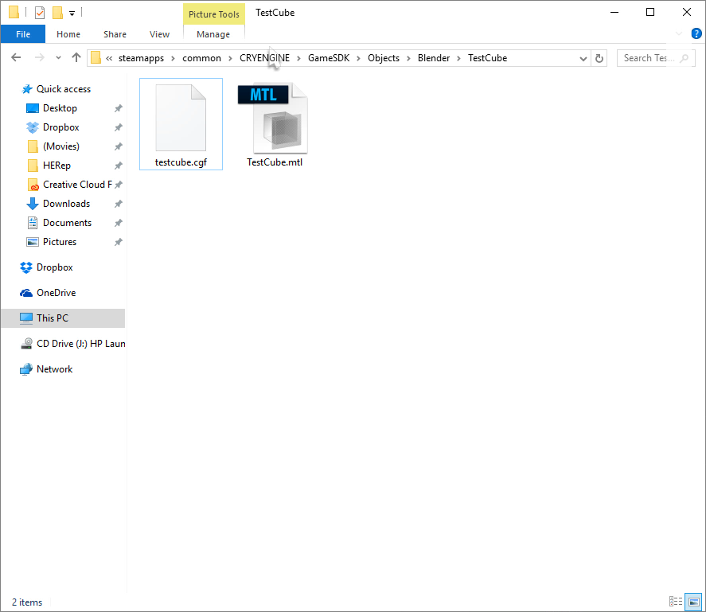Image resolution: width=706 pixels, height=612 pixels.
Task: Expand the chevron after Objects breadcrumb
Action: [x=408, y=58]
